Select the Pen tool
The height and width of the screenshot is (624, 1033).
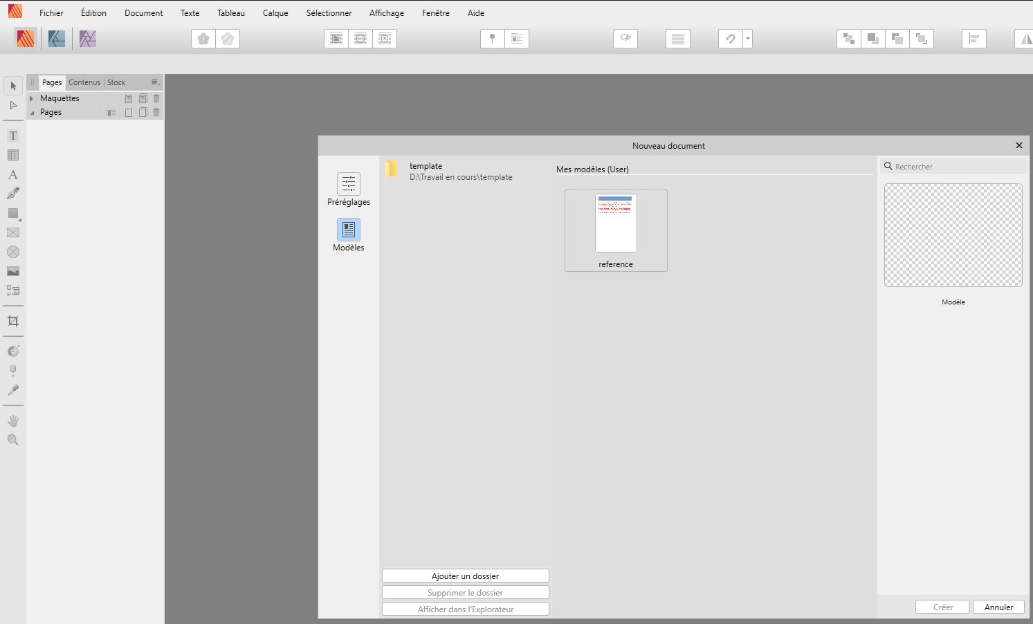tap(13, 194)
